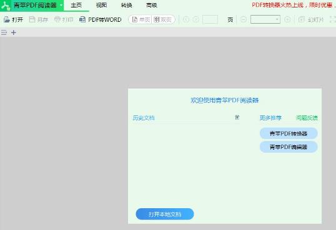Click the 欢迎使用青苹PDF阅读器 title text
This screenshot has height=230, width=336.
[x=225, y=100]
